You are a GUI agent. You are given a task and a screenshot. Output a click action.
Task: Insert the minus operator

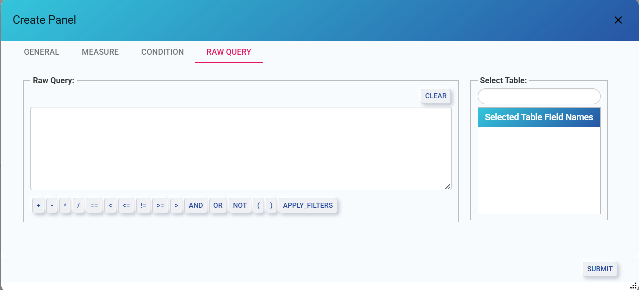pyautogui.click(x=52, y=206)
